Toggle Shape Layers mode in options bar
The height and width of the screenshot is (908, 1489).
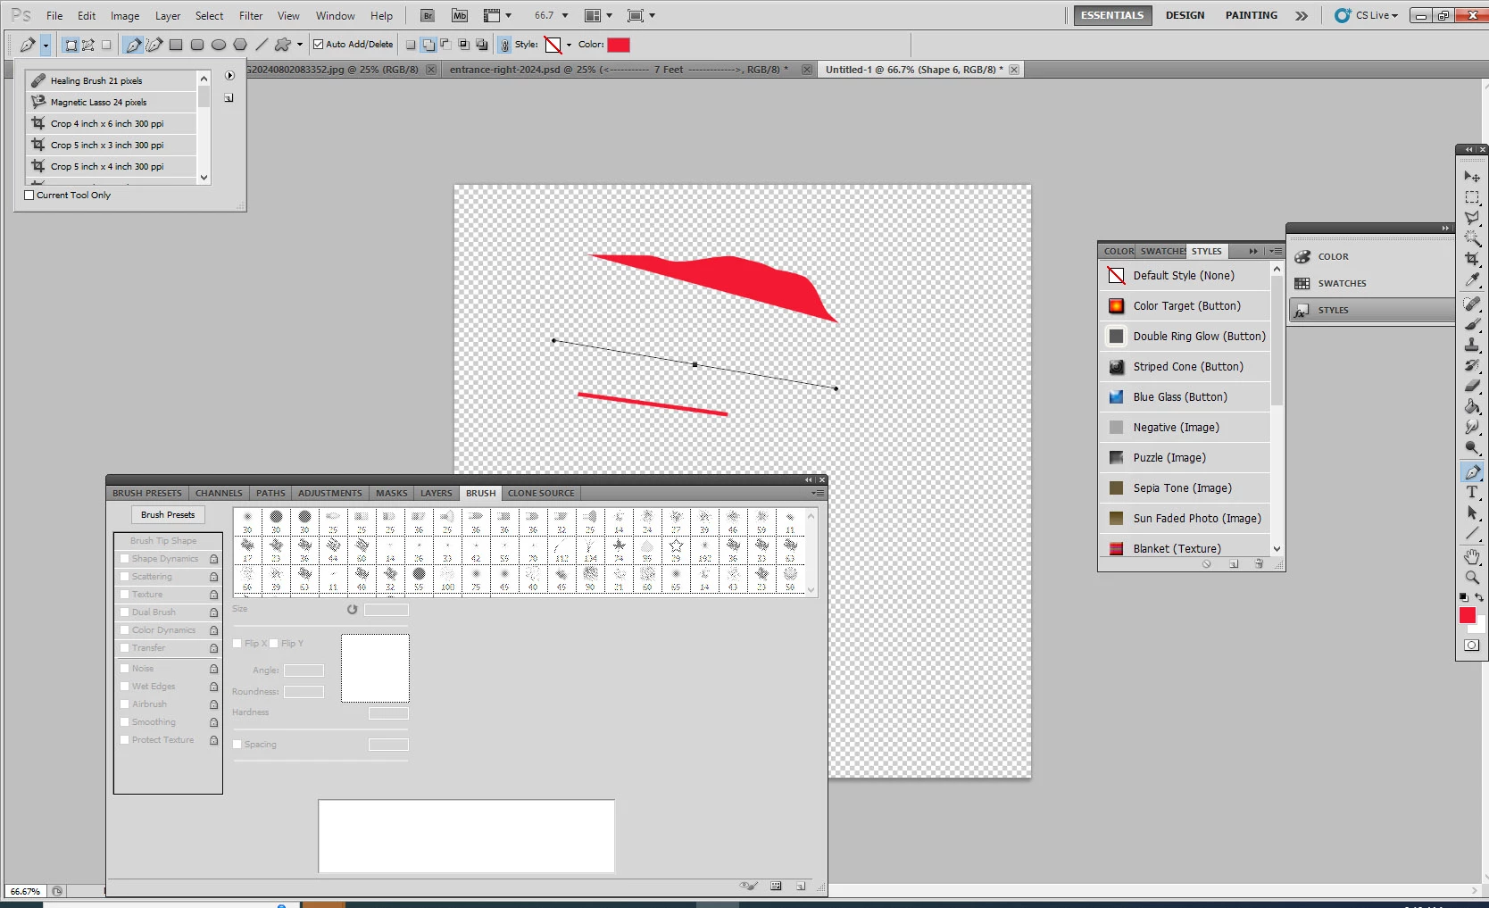[71, 45]
